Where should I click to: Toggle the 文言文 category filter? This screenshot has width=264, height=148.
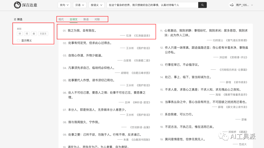(43, 34)
